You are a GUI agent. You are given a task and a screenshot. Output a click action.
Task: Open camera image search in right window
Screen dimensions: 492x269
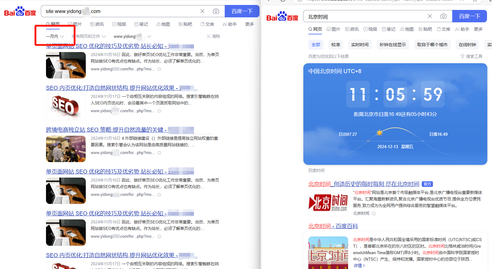(444, 16)
